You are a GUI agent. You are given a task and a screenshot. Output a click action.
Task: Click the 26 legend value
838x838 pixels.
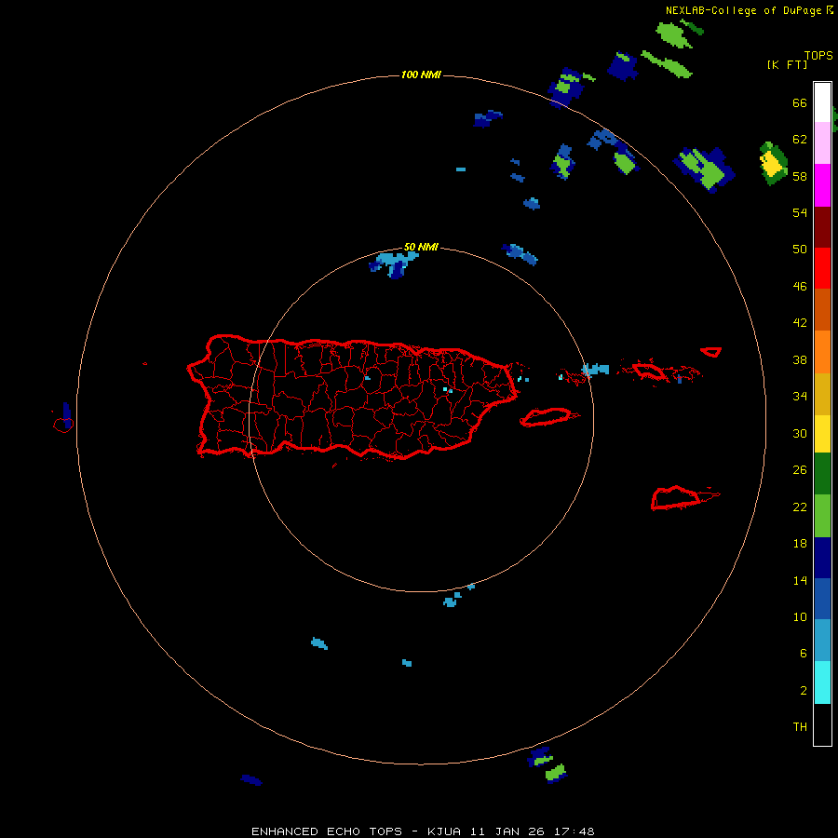tap(800, 470)
